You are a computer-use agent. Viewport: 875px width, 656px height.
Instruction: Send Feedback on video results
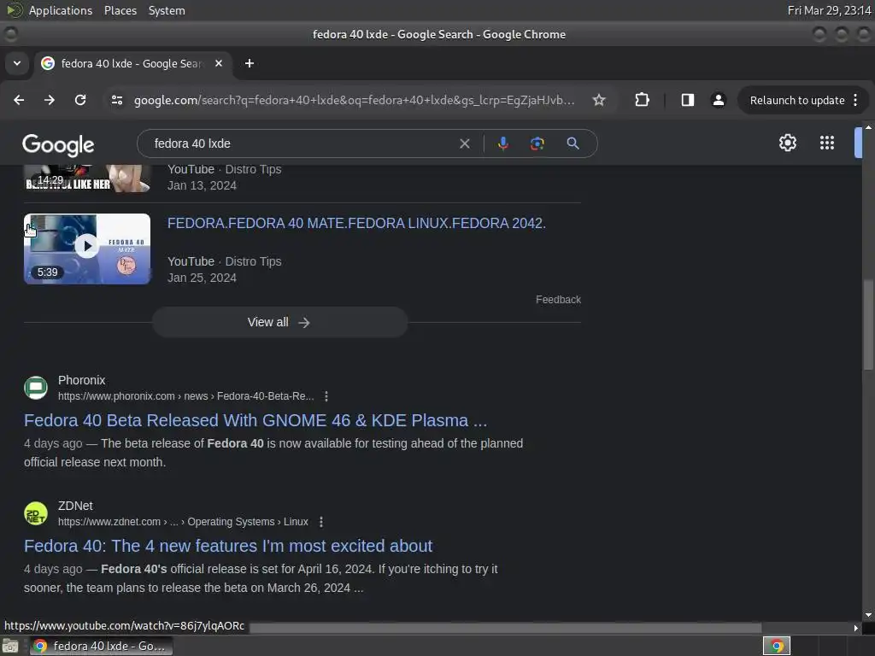(x=558, y=300)
